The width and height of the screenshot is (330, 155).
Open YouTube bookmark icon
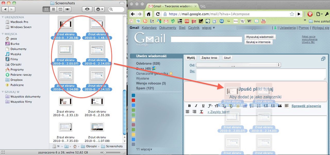(263, 21)
